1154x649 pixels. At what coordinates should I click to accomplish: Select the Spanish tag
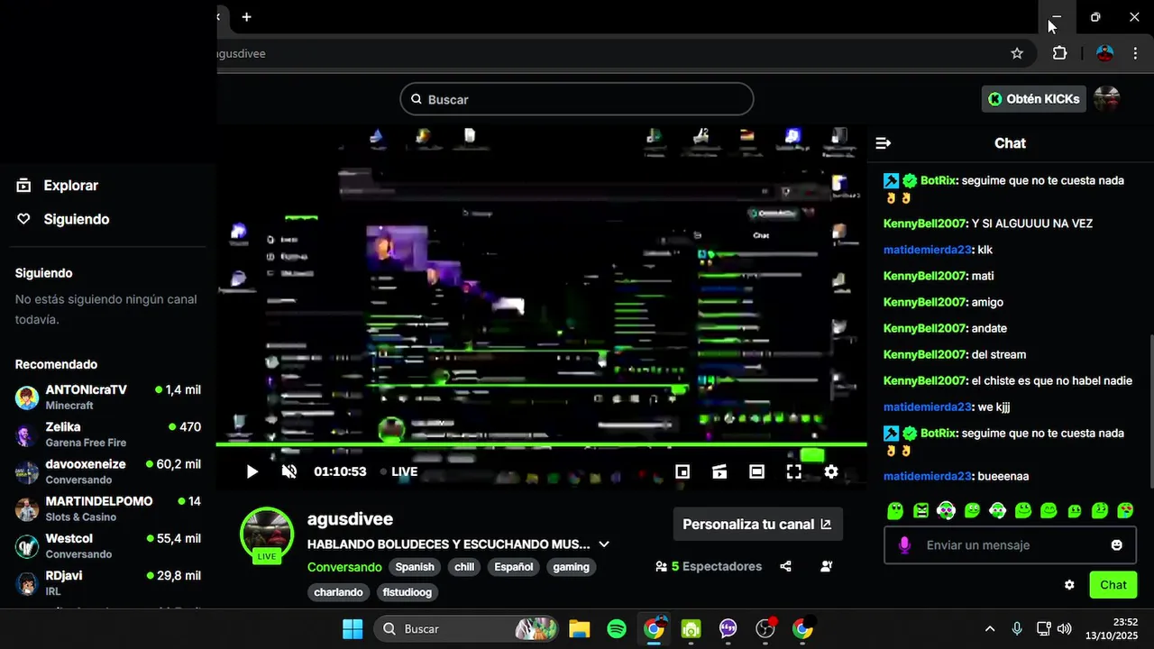(x=415, y=567)
